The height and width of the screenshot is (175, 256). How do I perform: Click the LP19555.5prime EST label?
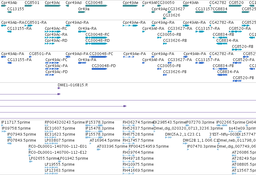(x=60, y=164)
